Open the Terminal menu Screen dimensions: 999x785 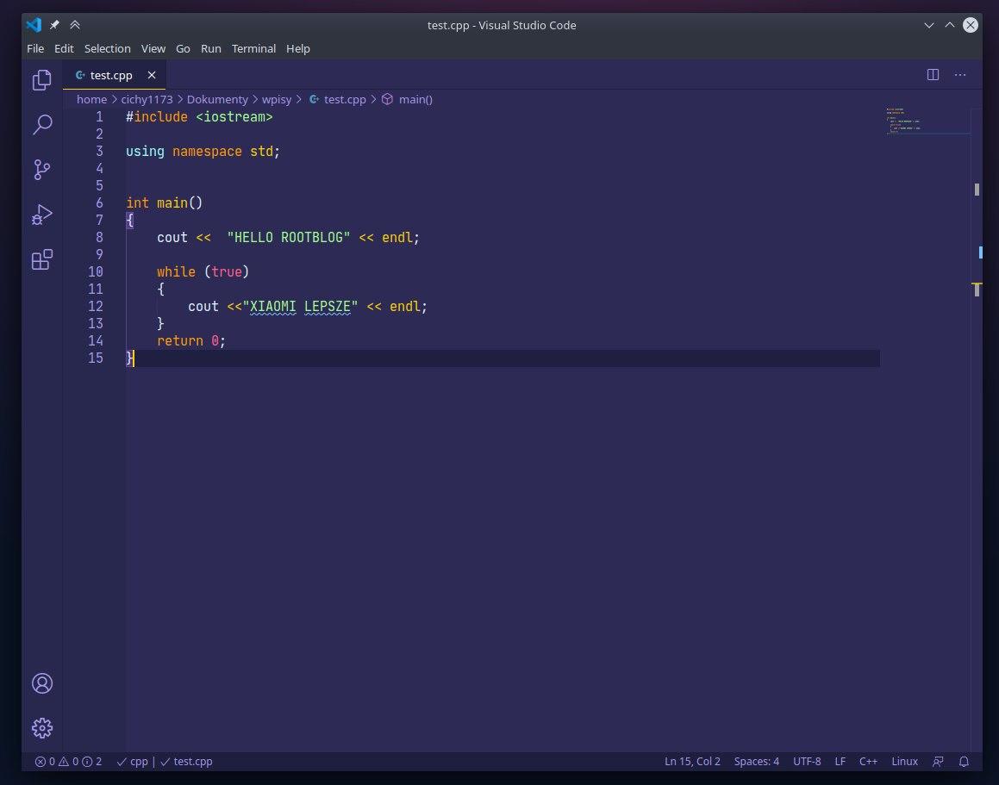pyautogui.click(x=253, y=49)
